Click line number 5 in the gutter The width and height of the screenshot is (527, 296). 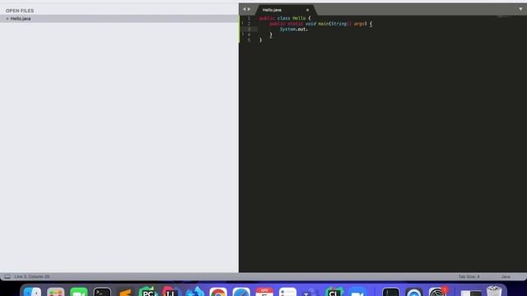click(249, 40)
